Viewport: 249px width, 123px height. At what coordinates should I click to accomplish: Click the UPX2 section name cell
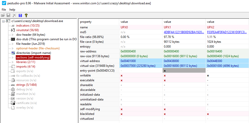click(227, 27)
